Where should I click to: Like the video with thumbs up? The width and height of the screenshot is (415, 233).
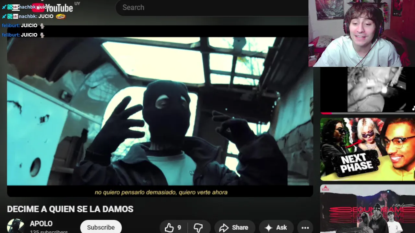tap(173, 227)
